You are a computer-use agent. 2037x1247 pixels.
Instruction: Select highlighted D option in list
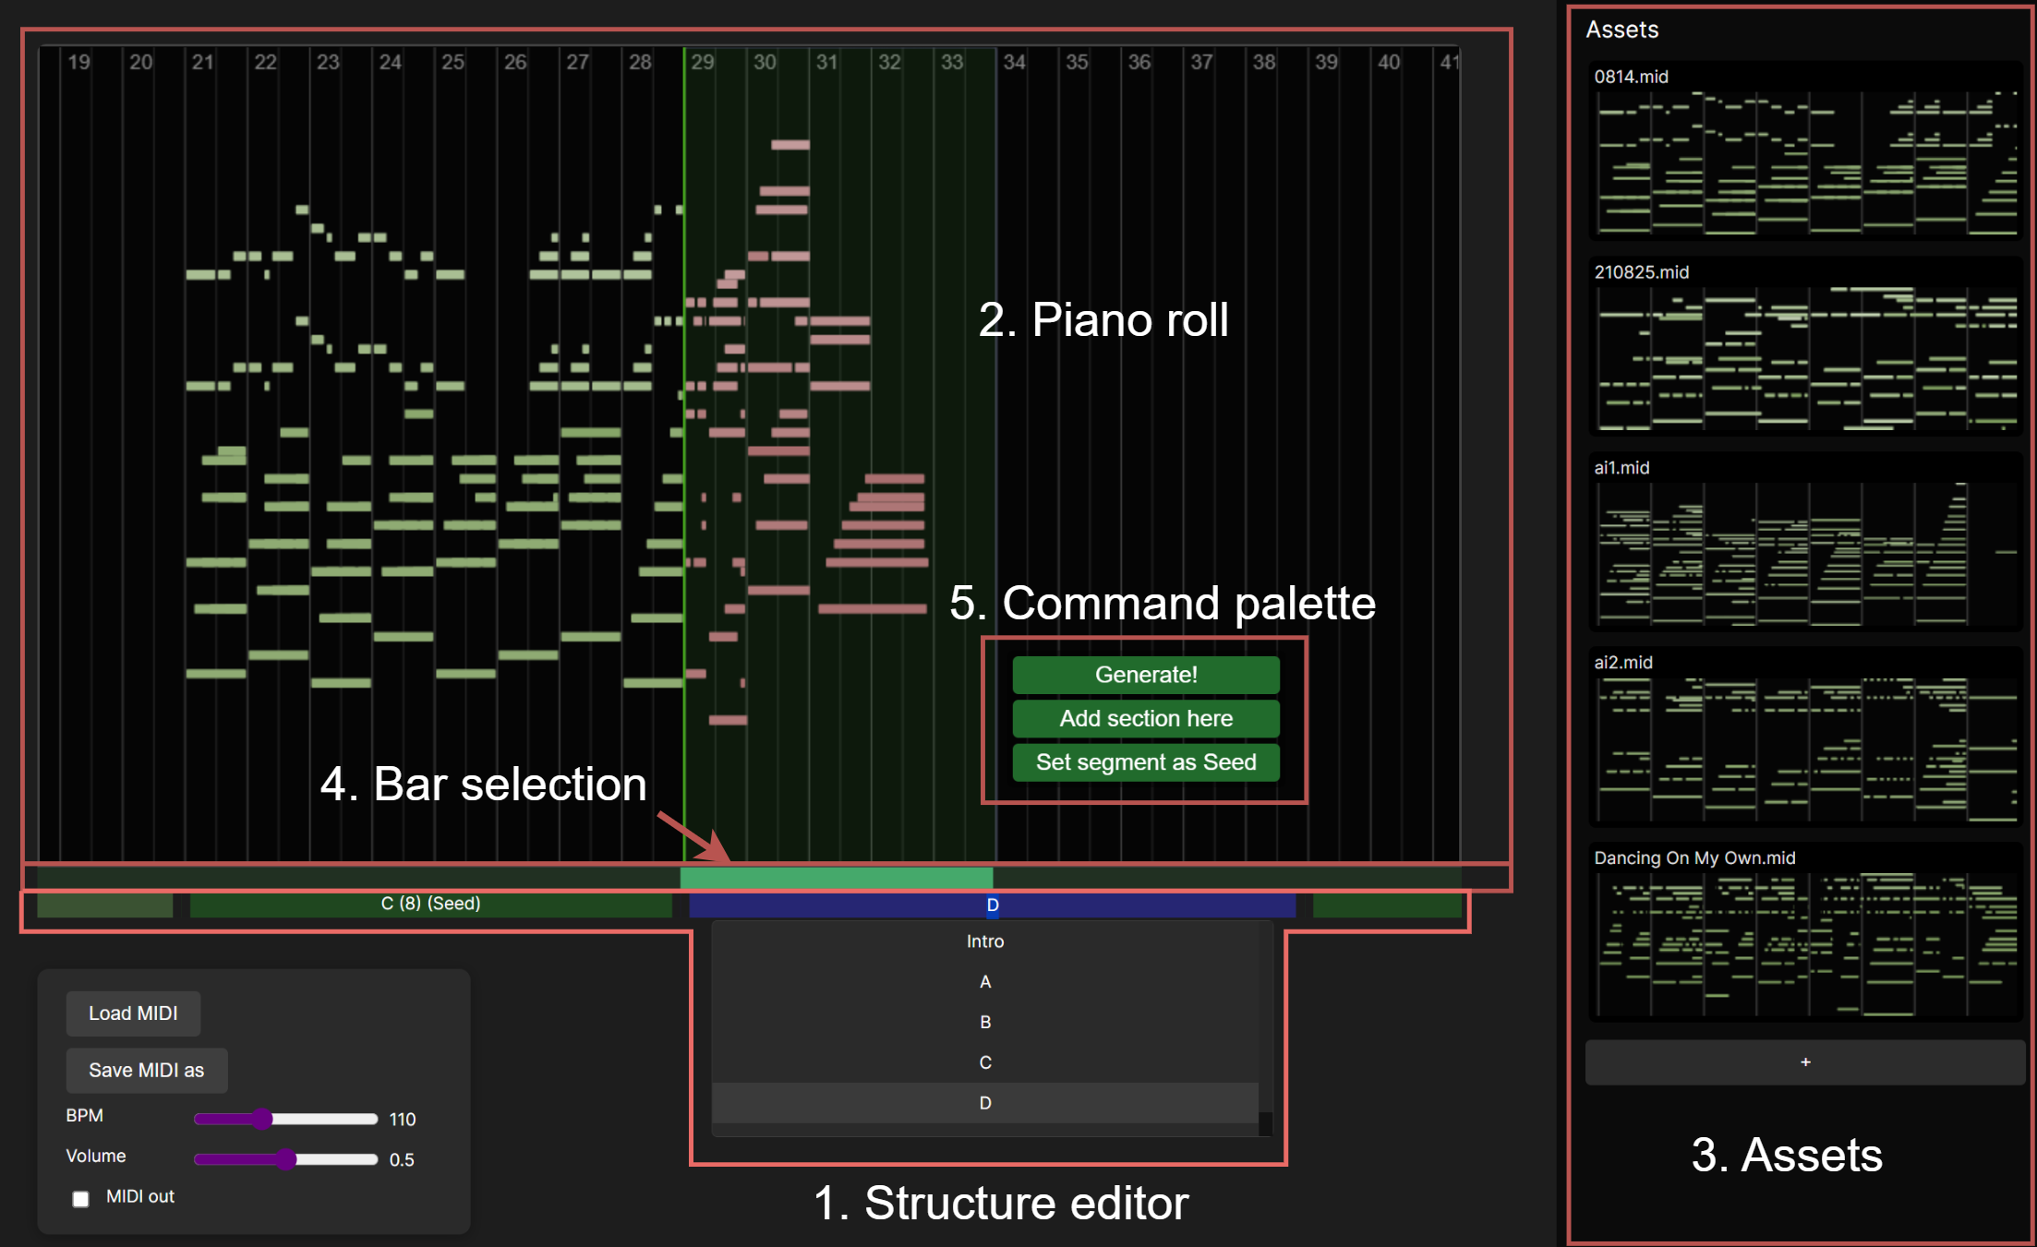pyautogui.click(x=984, y=1103)
